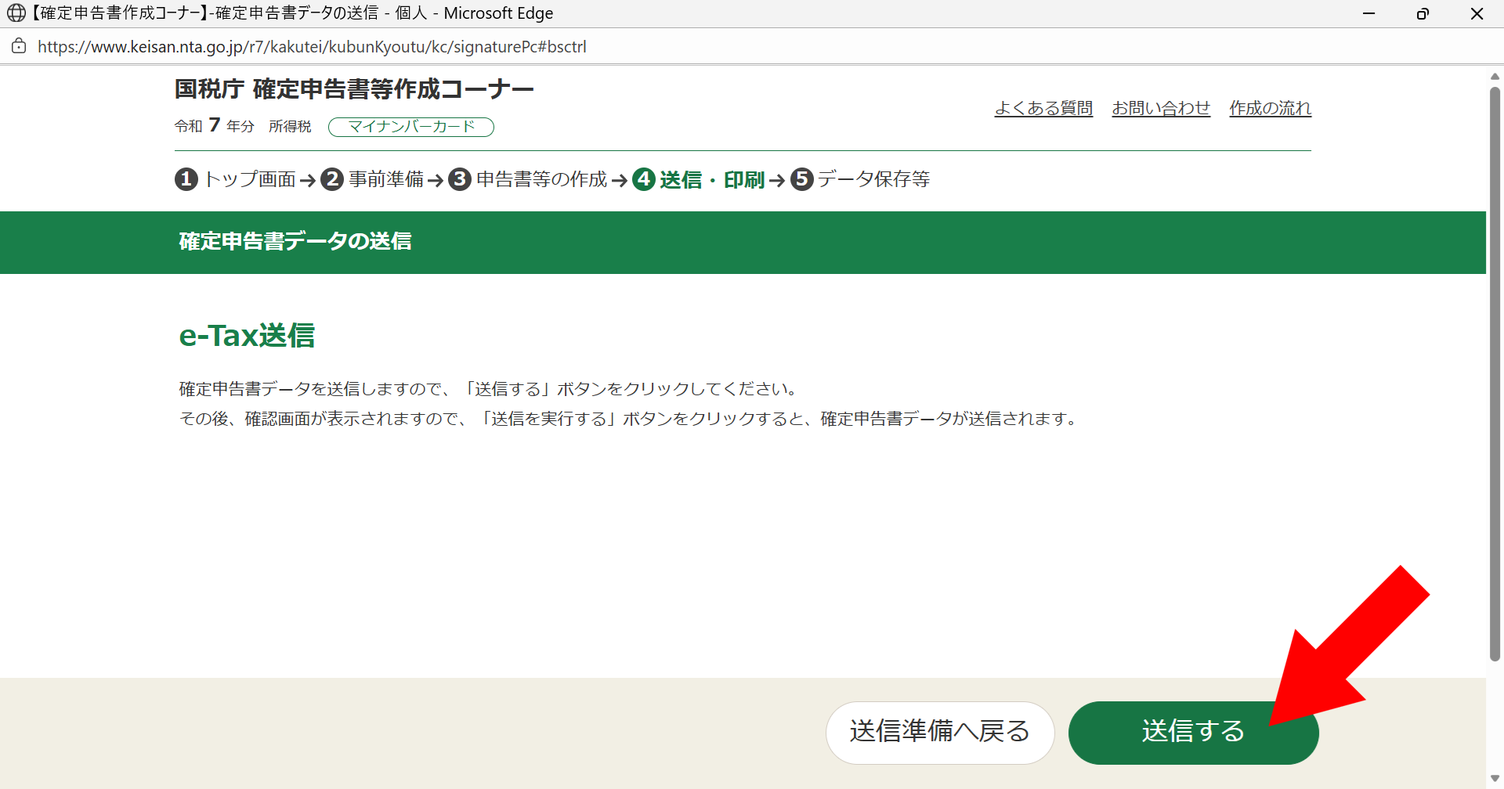1504x789 pixels.
Task: Click the green step 4 送信・印刷 icon
Action: 644,179
